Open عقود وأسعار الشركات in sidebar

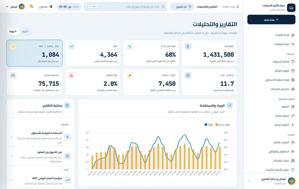pos(271,170)
